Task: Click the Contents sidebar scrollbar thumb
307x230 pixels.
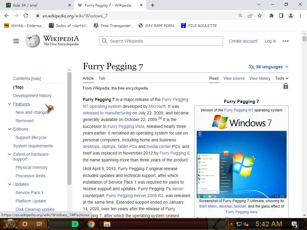Action: coord(69,128)
